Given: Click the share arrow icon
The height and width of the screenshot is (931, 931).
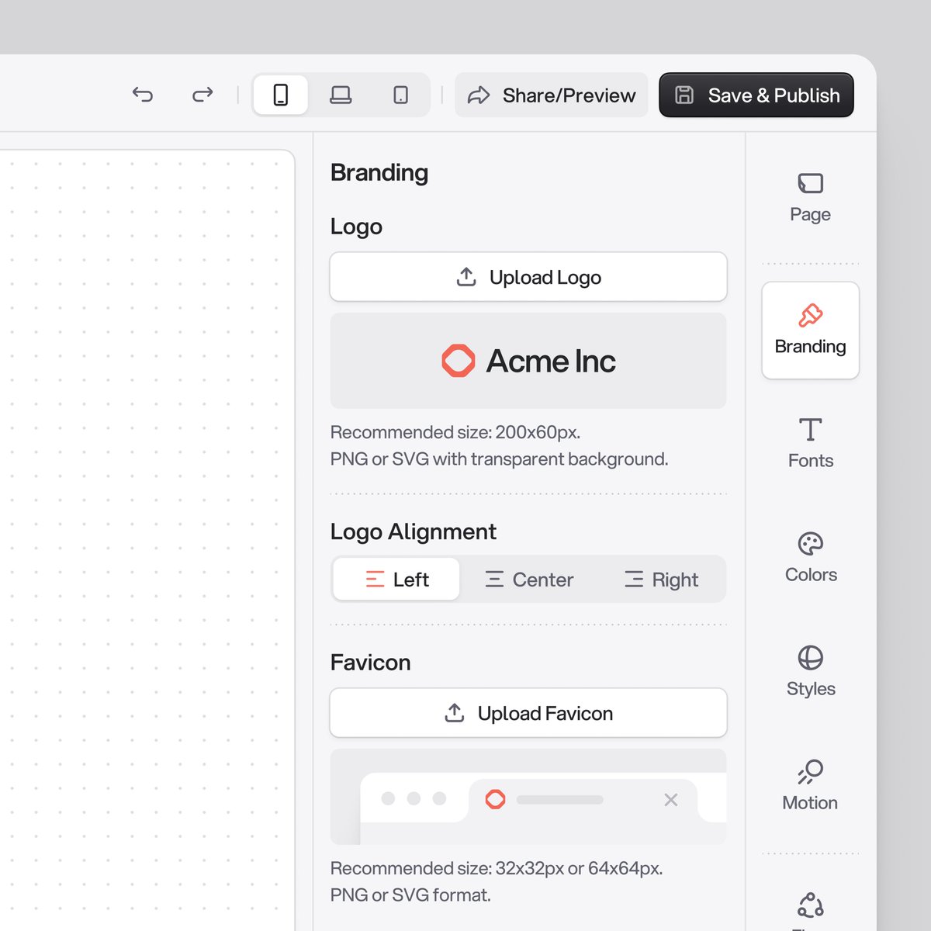Looking at the screenshot, I should 479,95.
